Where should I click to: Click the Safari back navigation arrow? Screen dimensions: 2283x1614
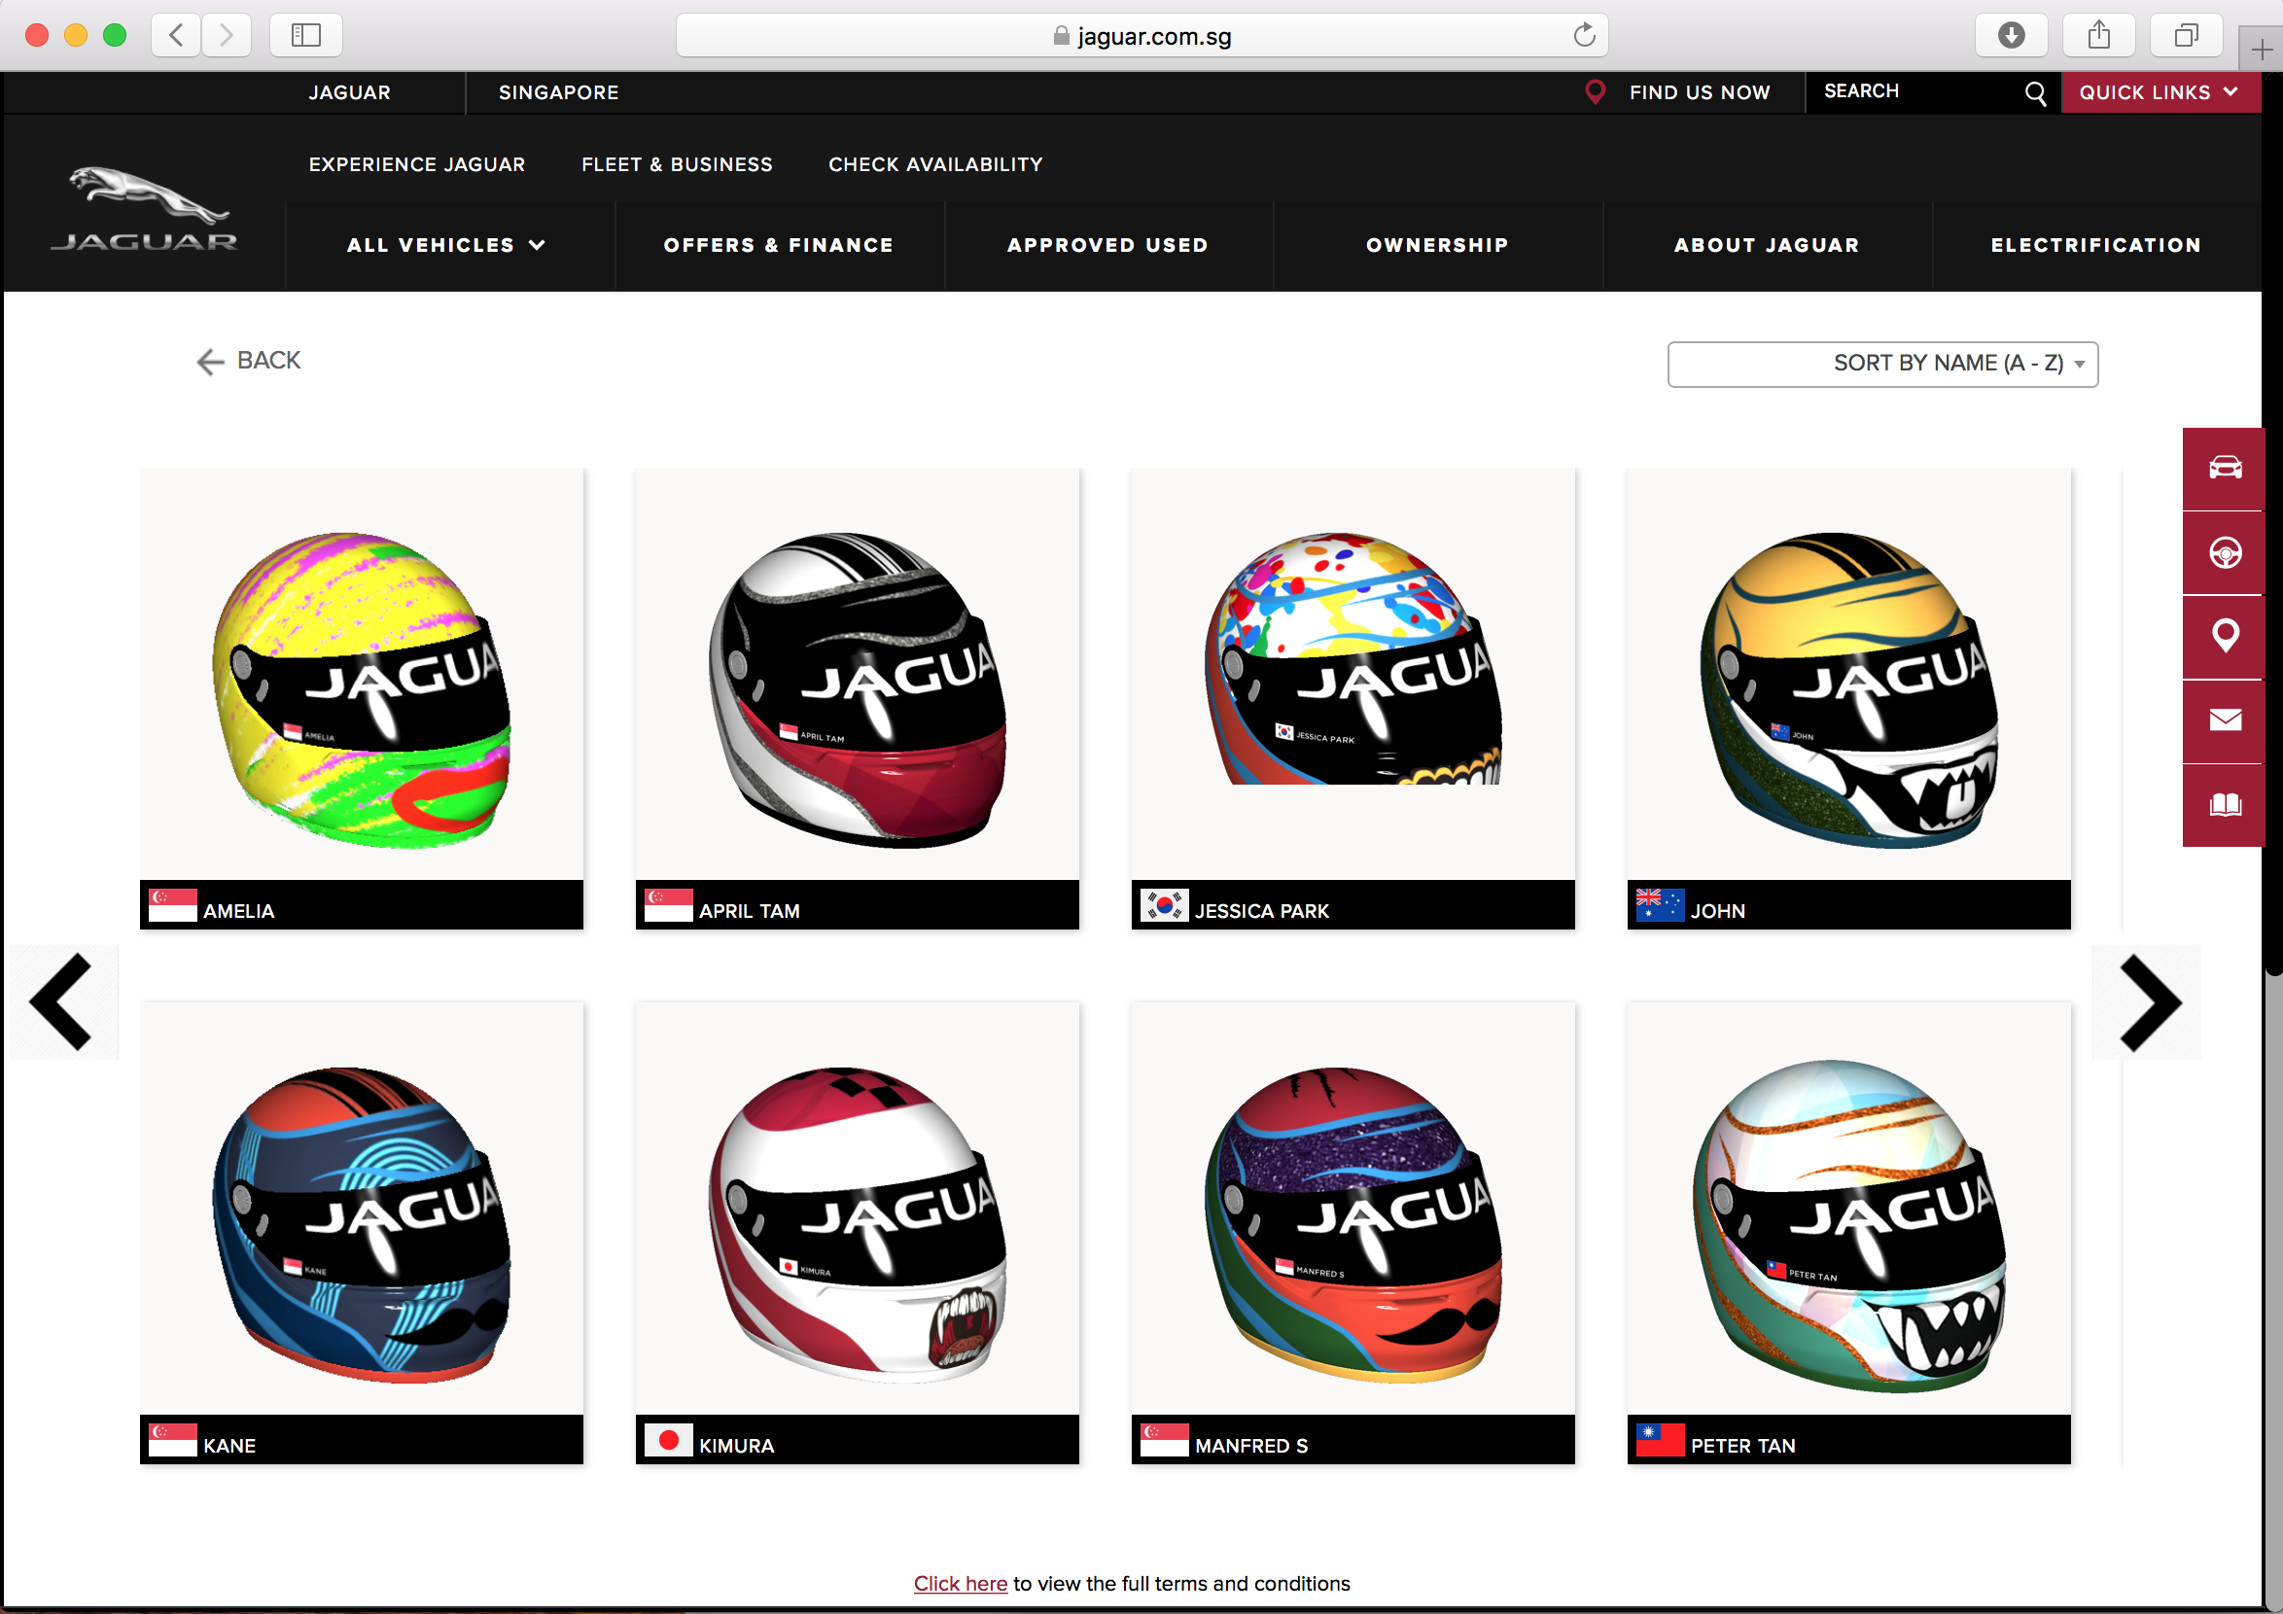[177, 36]
